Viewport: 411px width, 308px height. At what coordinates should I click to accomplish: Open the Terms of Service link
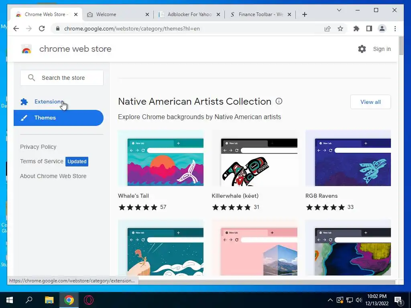42,161
